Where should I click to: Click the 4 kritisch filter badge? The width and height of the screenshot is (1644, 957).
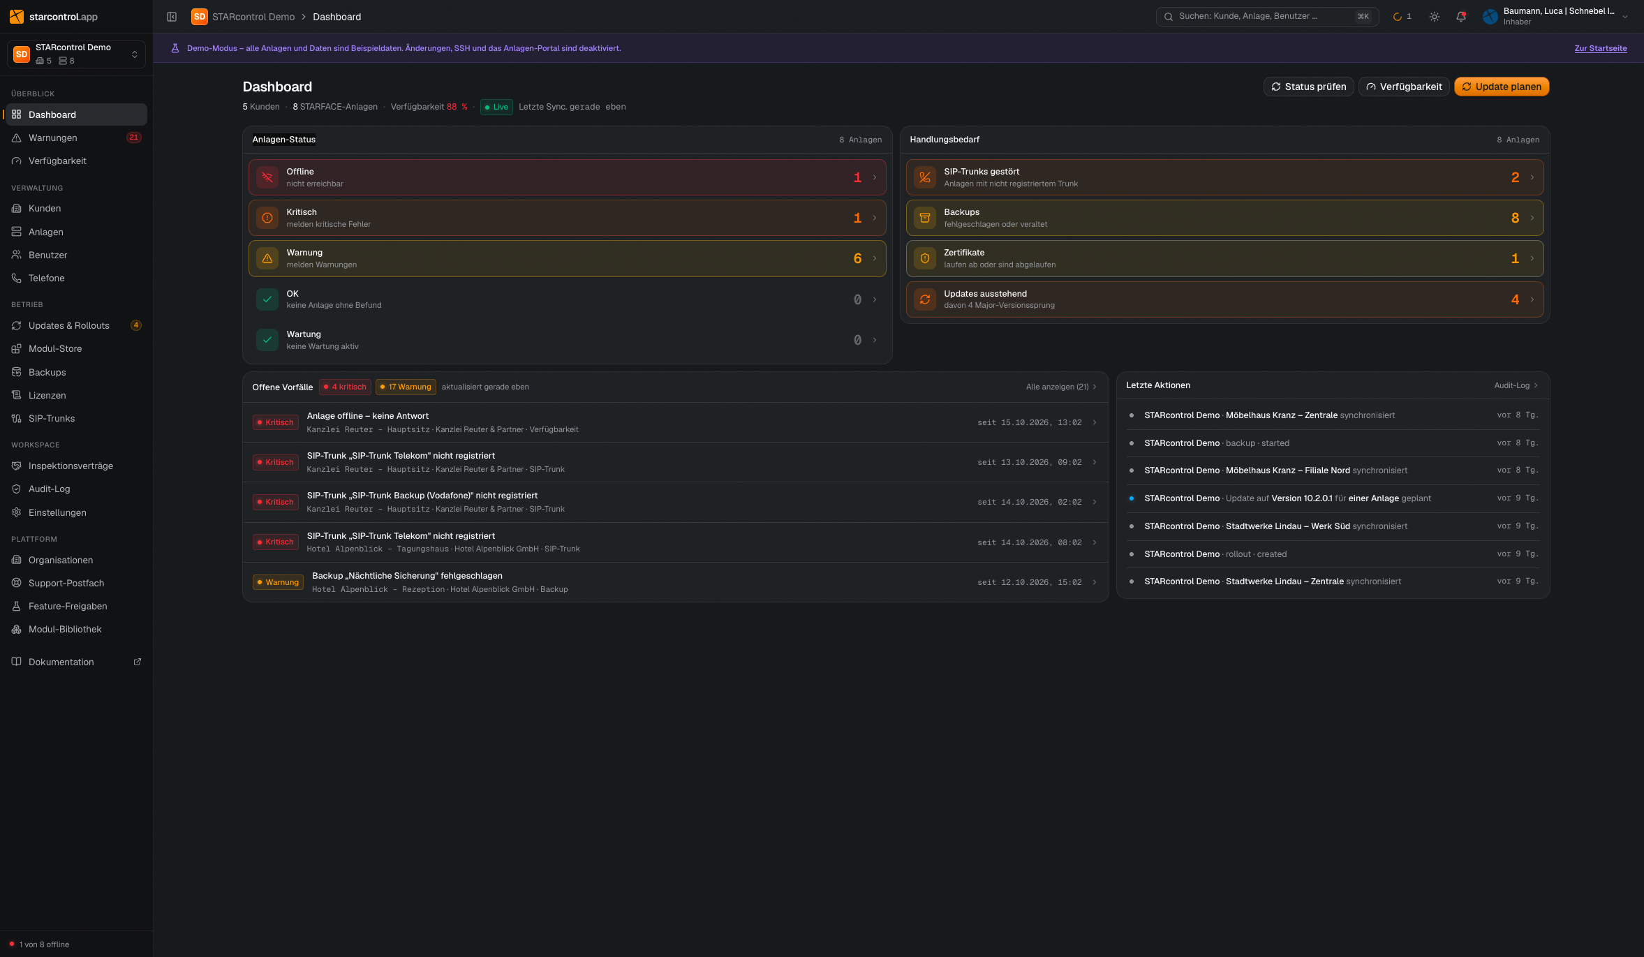pyautogui.click(x=345, y=387)
